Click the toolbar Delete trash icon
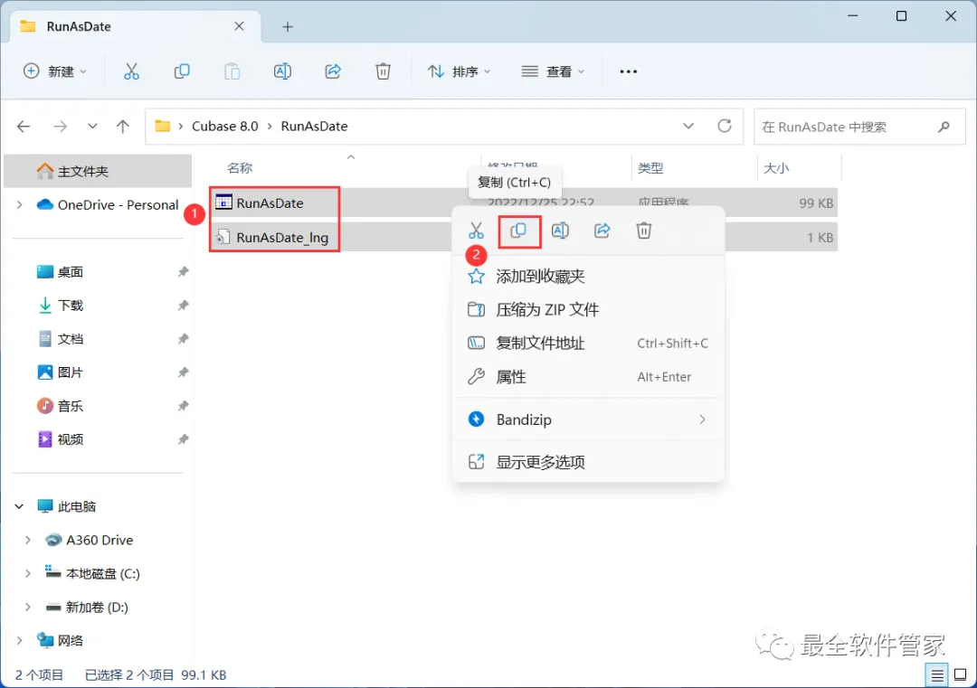 click(384, 71)
